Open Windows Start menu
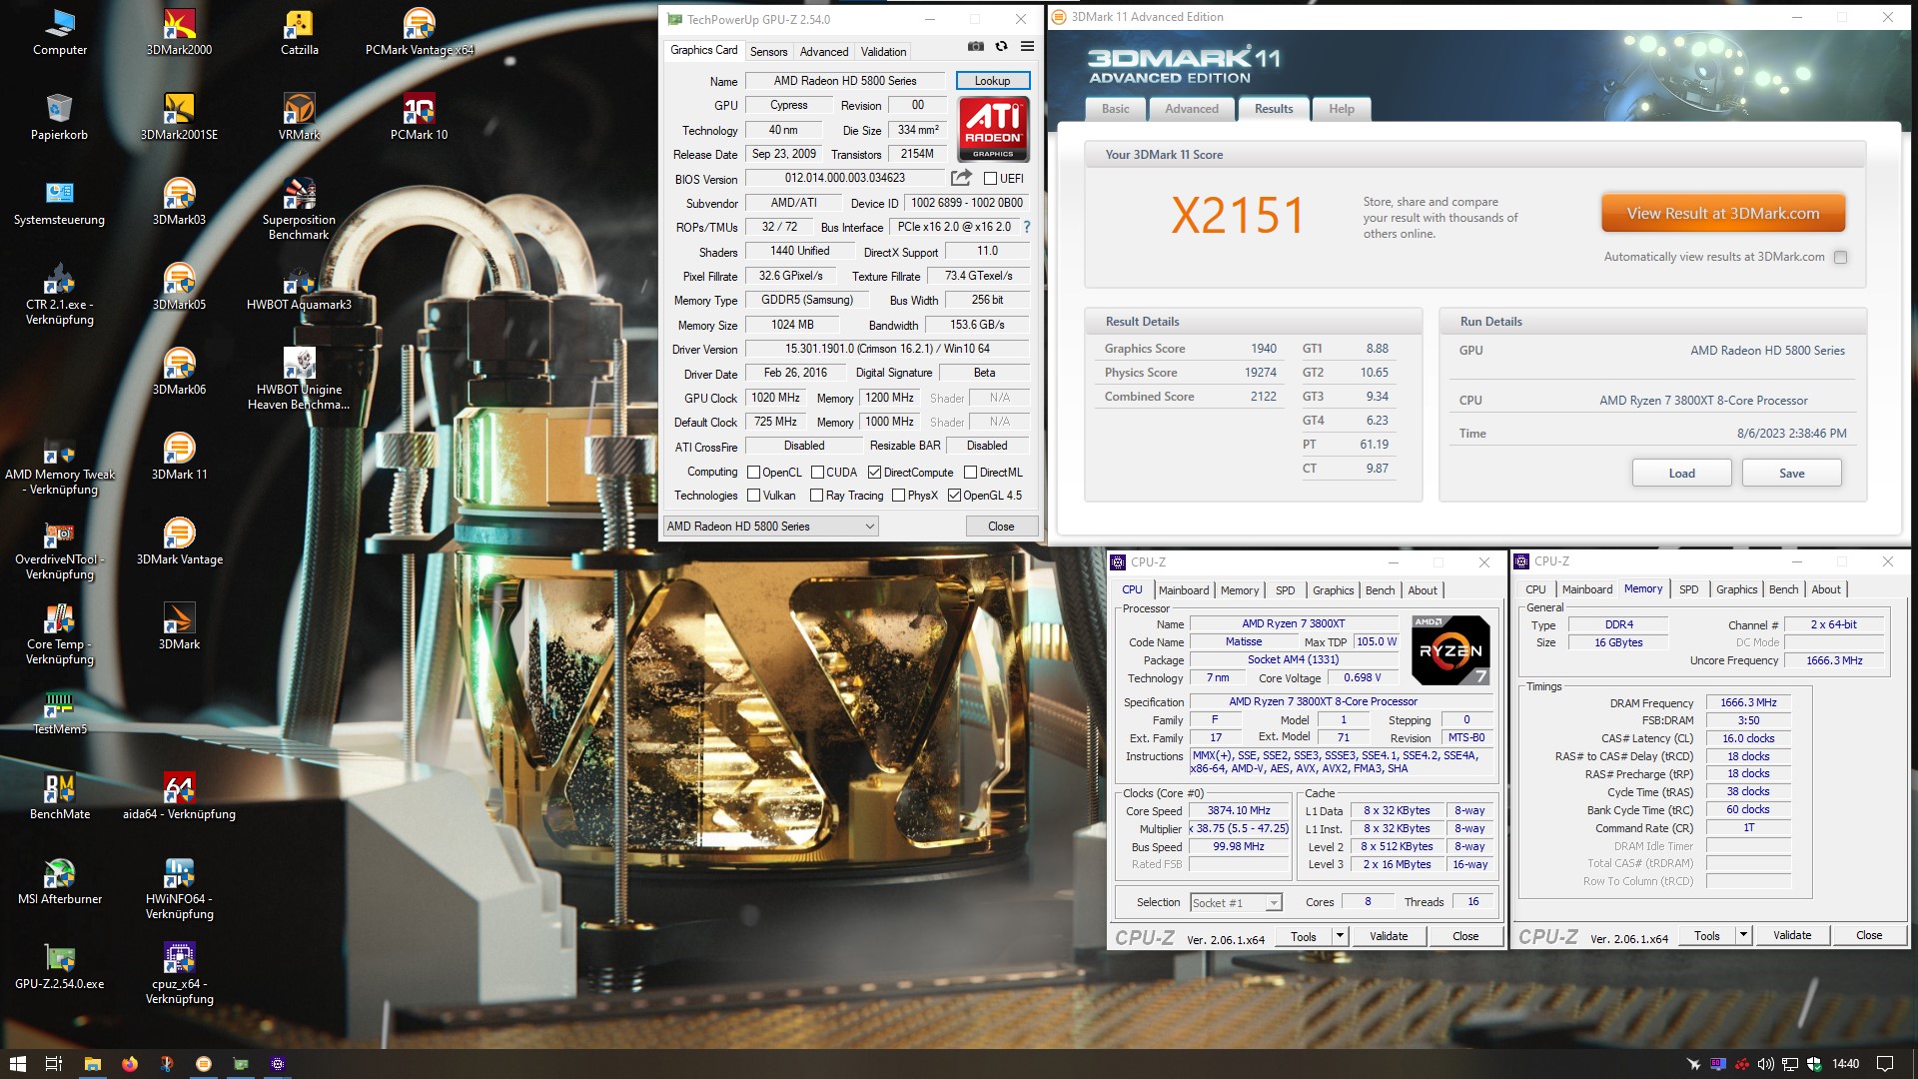Image resolution: width=1918 pixels, height=1079 pixels. [18, 1064]
